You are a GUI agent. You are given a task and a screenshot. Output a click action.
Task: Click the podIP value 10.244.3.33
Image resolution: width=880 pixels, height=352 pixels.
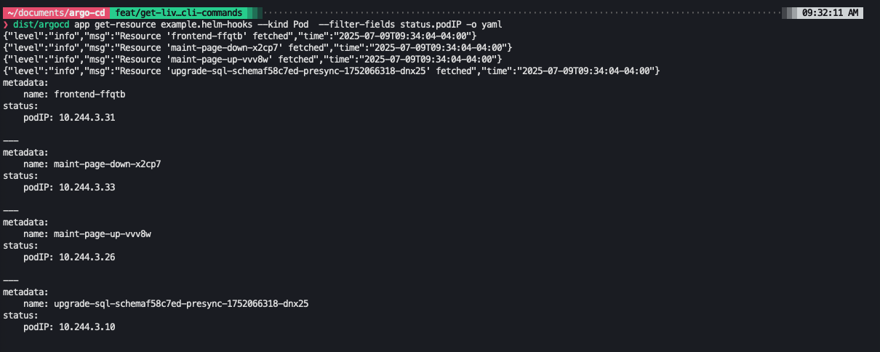(87, 187)
